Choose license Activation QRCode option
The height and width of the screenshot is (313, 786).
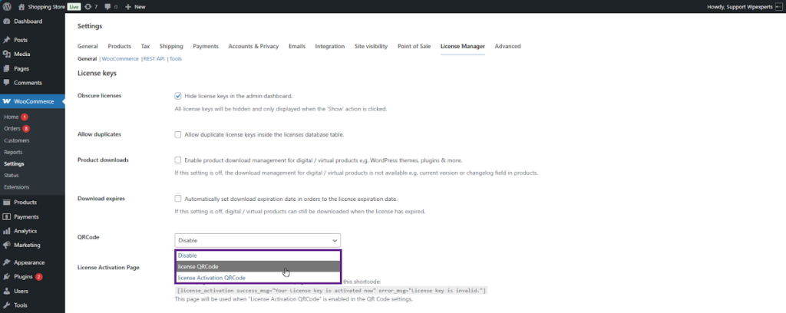click(x=258, y=278)
